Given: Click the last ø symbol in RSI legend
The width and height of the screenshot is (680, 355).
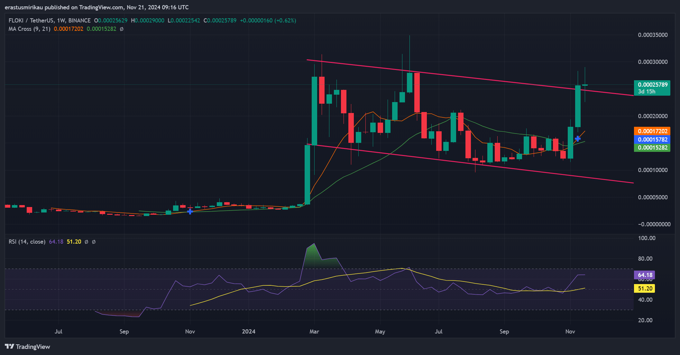Looking at the screenshot, I should [94, 242].
